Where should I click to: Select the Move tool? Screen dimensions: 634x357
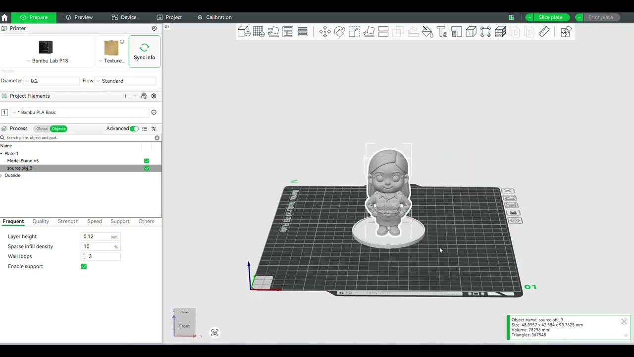click(x=325, y=32)
